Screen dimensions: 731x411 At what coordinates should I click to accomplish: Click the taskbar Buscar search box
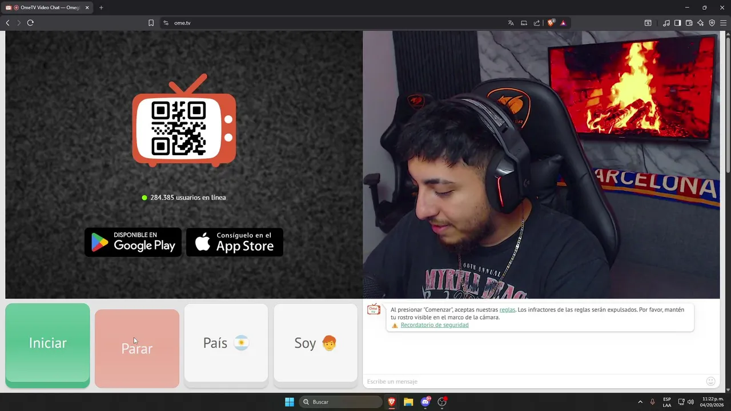click(x=342, y=402)
